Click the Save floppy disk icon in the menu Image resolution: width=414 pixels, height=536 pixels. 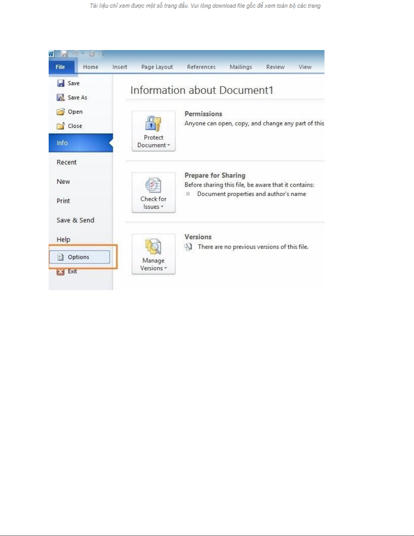(x=61, y=83)
